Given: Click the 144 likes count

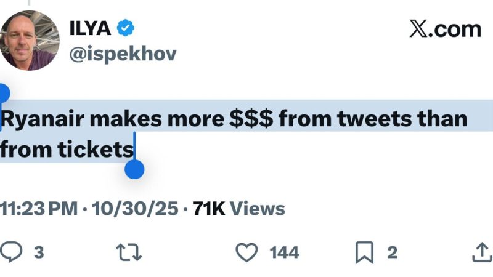Looking at the screenshot, I should pos(284,252).
